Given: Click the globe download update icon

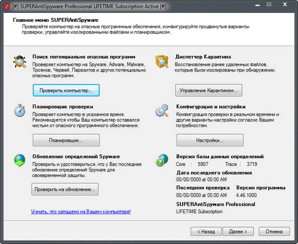Looking at the screenshot, I should click(x=20, y=160).
